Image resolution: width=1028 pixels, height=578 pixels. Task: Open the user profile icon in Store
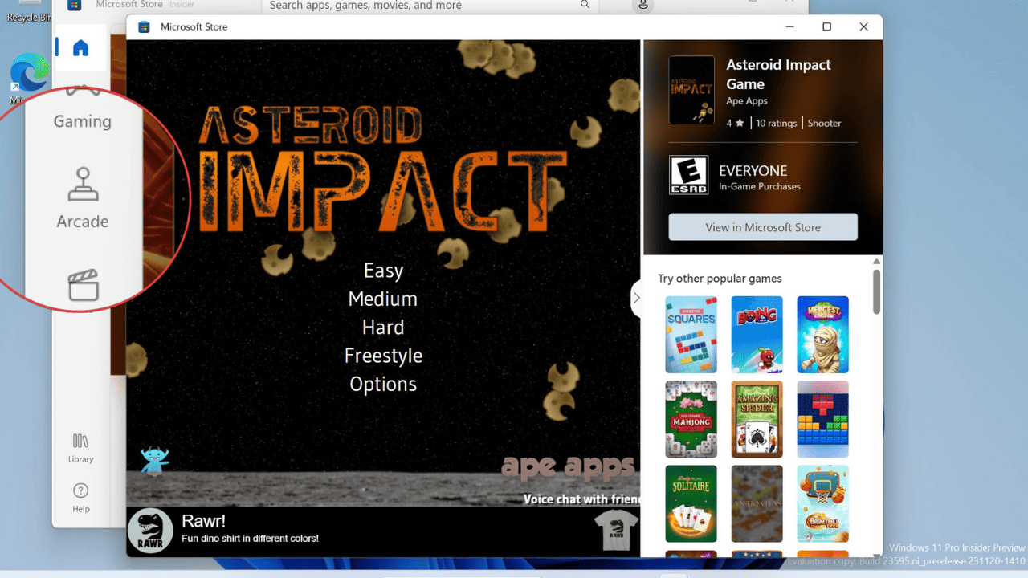(642, 6)
